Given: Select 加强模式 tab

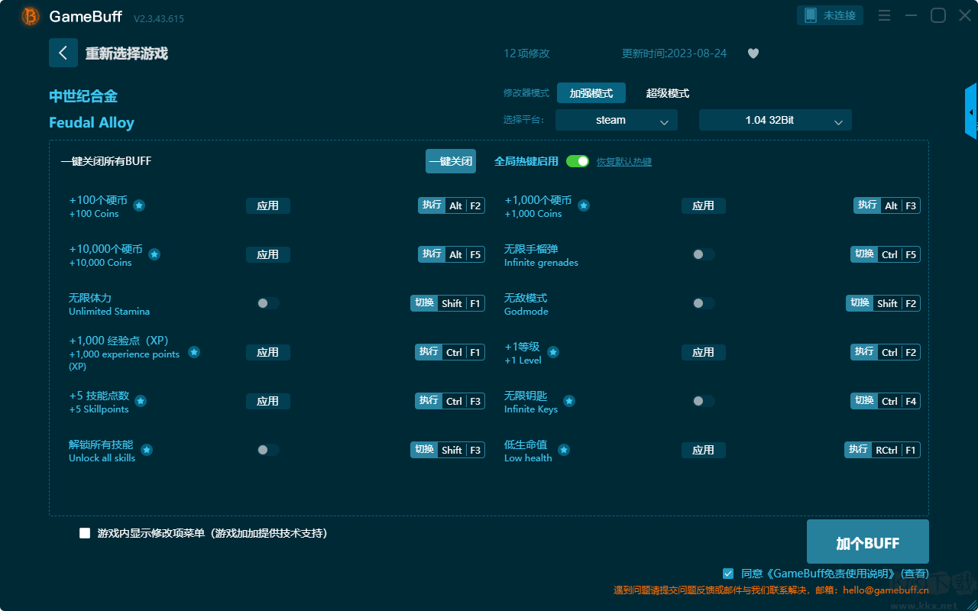Looking at the screenshot, I should click(x=591, y=93).
